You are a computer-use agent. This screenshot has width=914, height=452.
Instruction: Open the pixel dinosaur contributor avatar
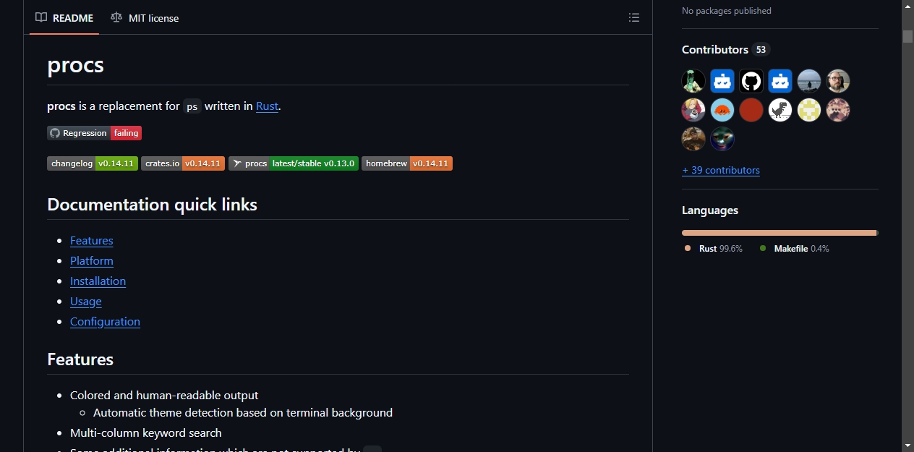(780, 110)
